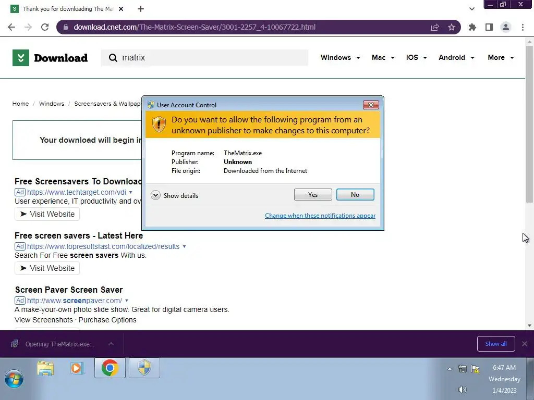Close the 'Thank you for downloading' tab
Image resolution: width=534 pixels, height=400 pixels.
pos(121,9)
